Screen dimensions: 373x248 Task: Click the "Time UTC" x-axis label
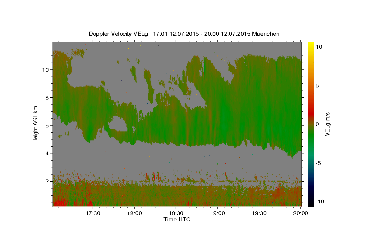click(x=177, y=219)
